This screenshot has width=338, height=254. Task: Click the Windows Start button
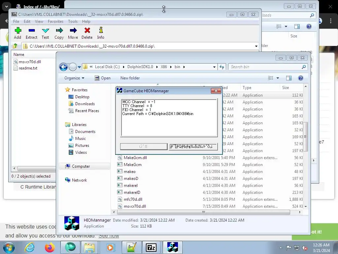pyautogui.click(x=9, y=247)
